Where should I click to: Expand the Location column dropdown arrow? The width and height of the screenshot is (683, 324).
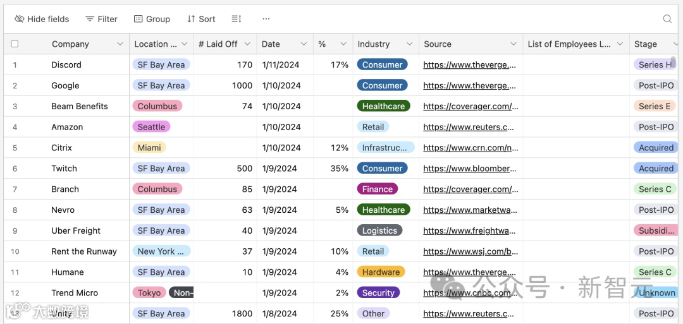pos(184,44)
